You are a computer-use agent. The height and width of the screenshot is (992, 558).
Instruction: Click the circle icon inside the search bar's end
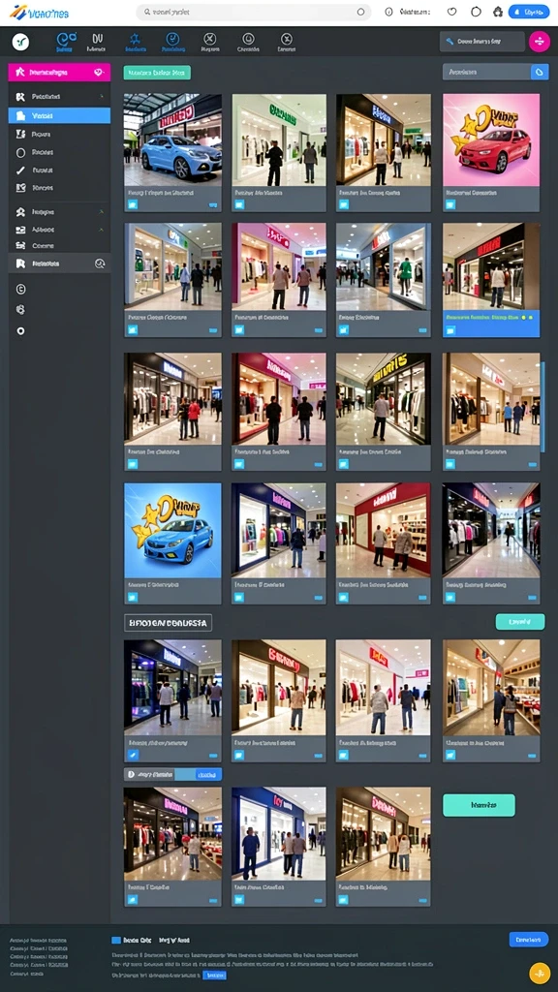click(360, 12)
